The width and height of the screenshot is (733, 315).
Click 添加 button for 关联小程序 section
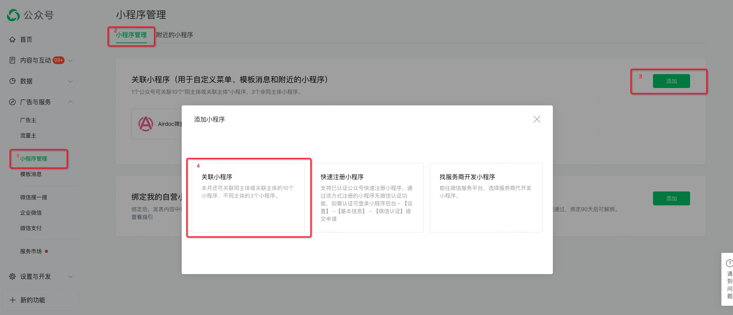point(671,81)
